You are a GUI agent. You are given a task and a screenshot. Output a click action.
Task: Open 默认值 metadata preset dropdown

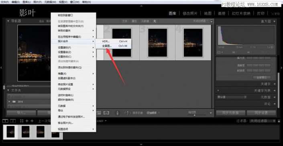tap(232, 97)
